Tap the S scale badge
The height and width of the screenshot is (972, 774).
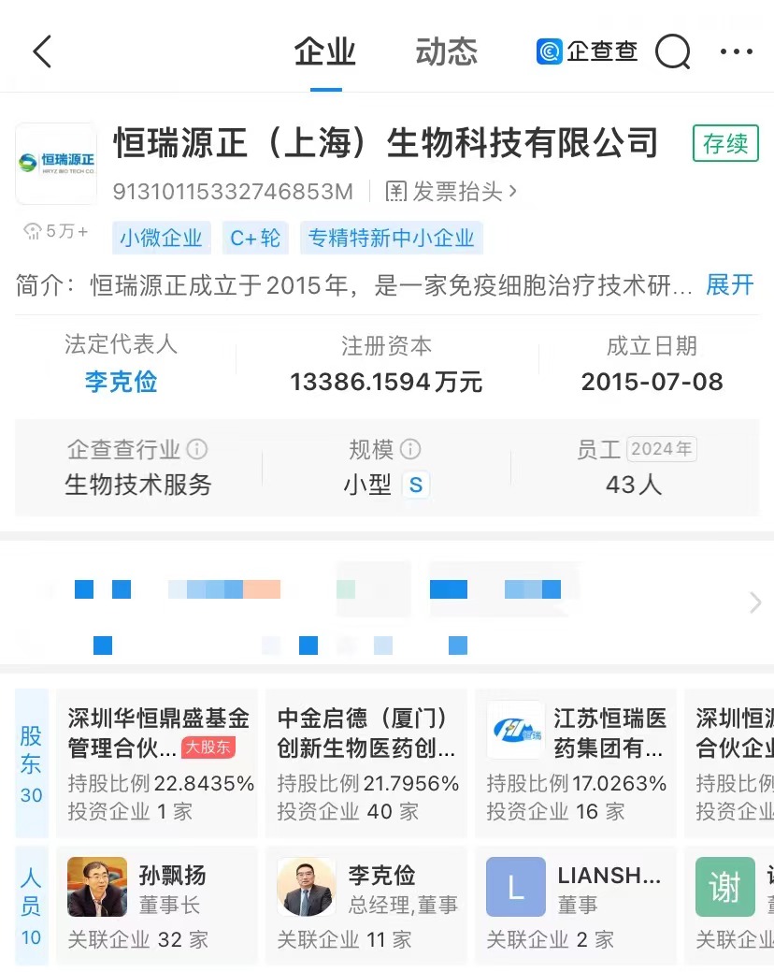click(x=415, y=485)
